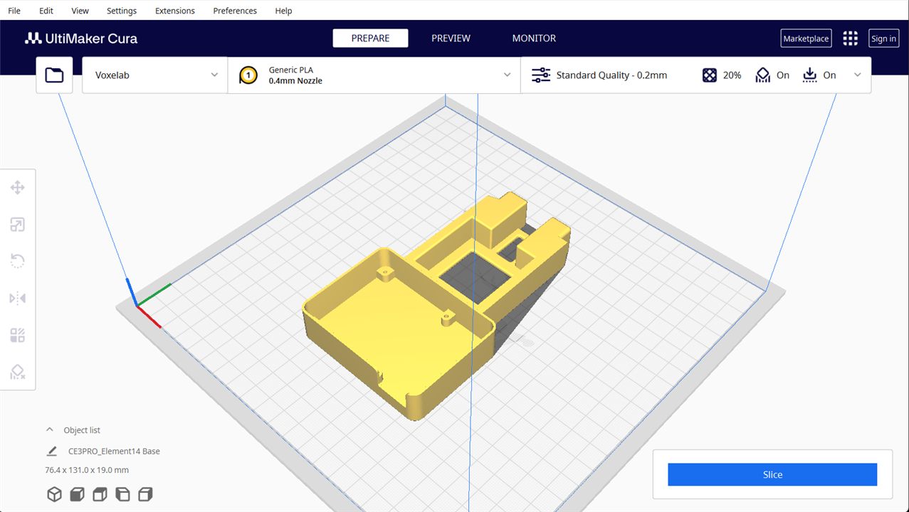Expand the Generic PLA material dropdown

(374, 75)
